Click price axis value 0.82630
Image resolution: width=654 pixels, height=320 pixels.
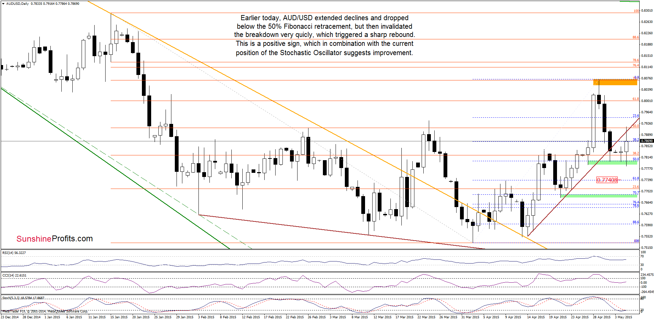point(647,22)
